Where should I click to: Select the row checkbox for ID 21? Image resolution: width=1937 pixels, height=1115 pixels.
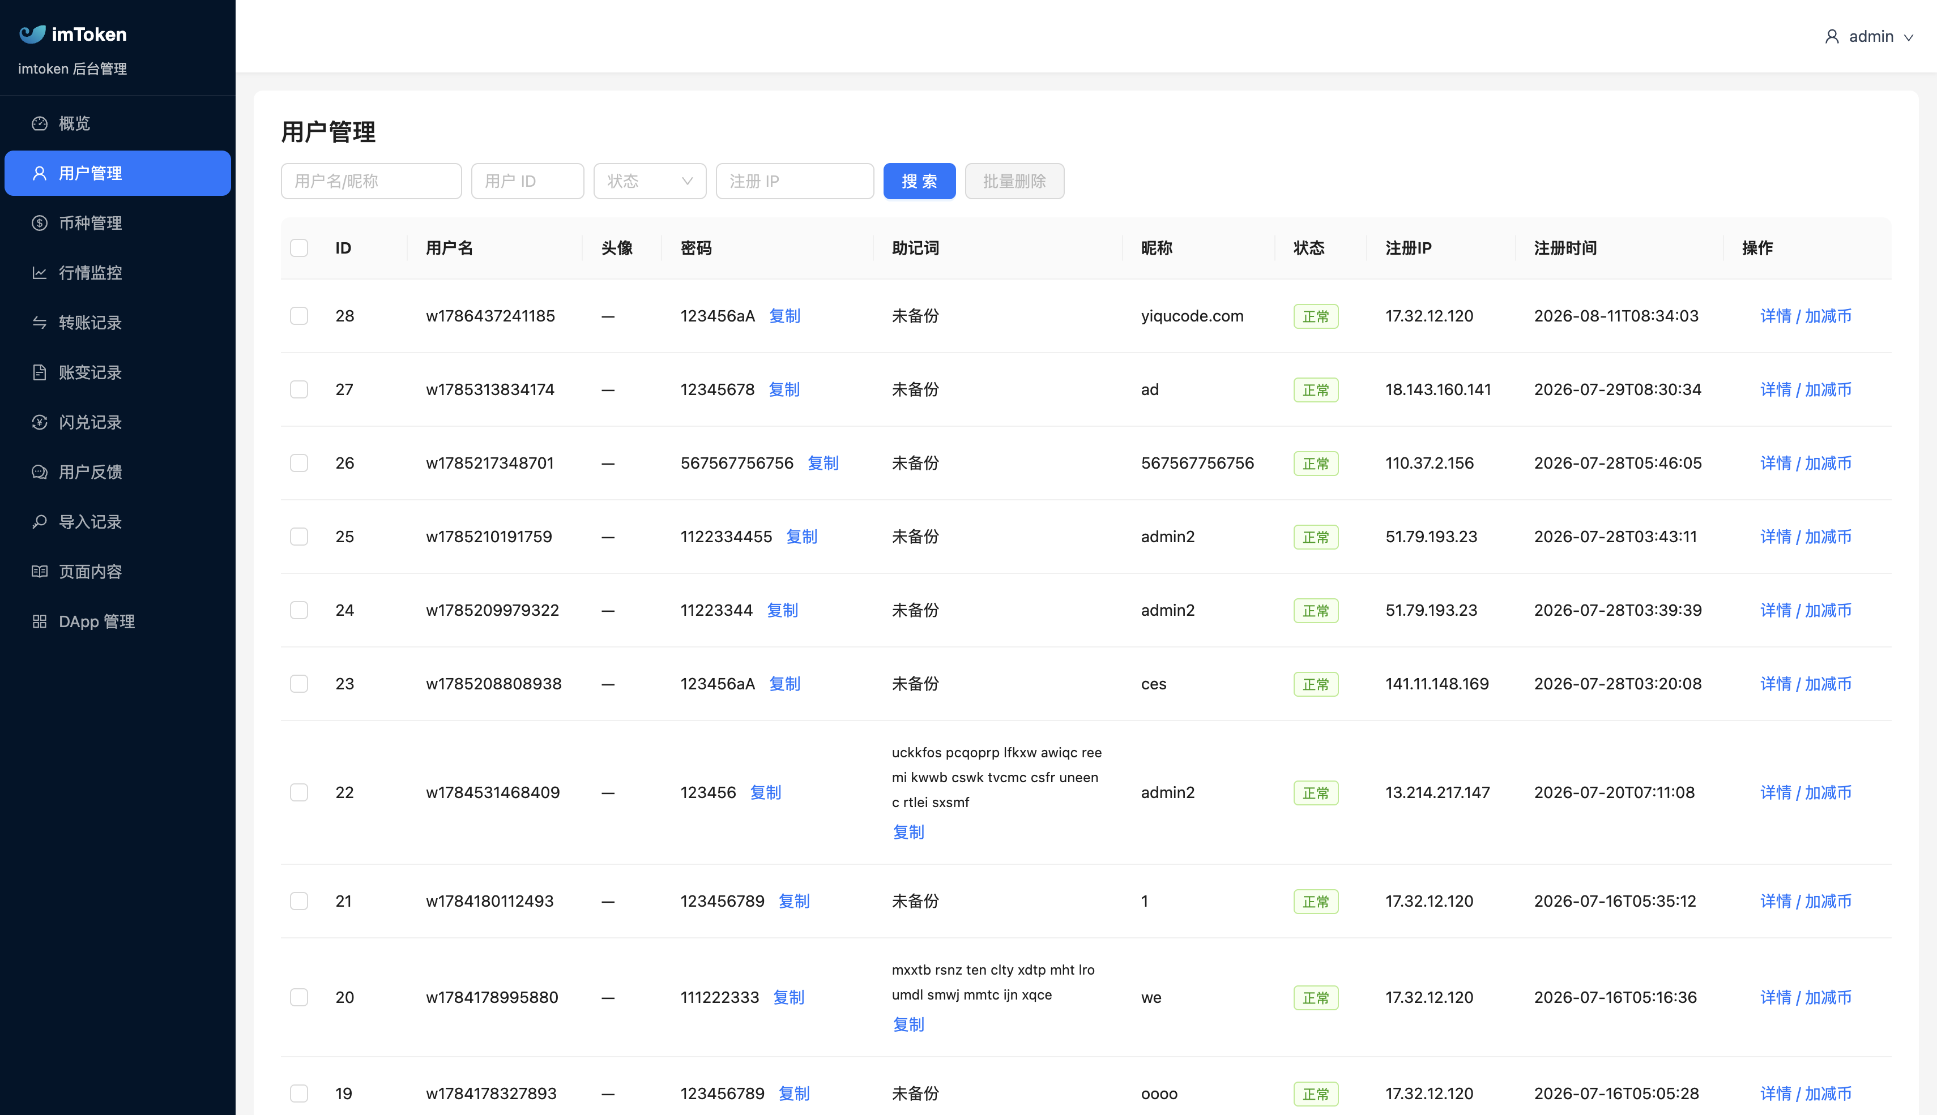click(x=299, y=902)
